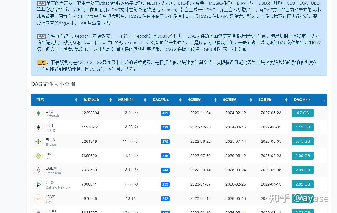Click ETH block time 13.23 秒
This screenshot has width=337, height=213.
(x=130, y=127)
